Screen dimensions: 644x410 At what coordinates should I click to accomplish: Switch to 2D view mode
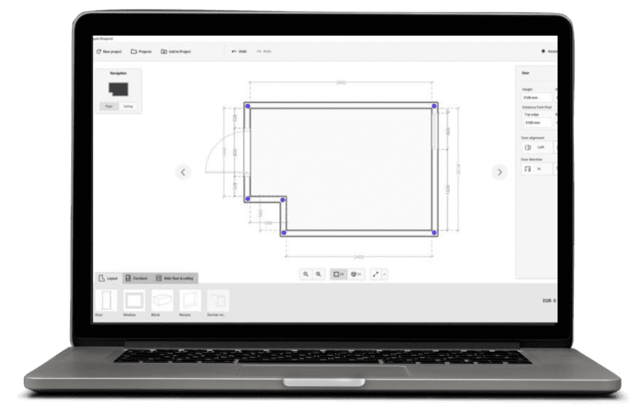[339, 274]
